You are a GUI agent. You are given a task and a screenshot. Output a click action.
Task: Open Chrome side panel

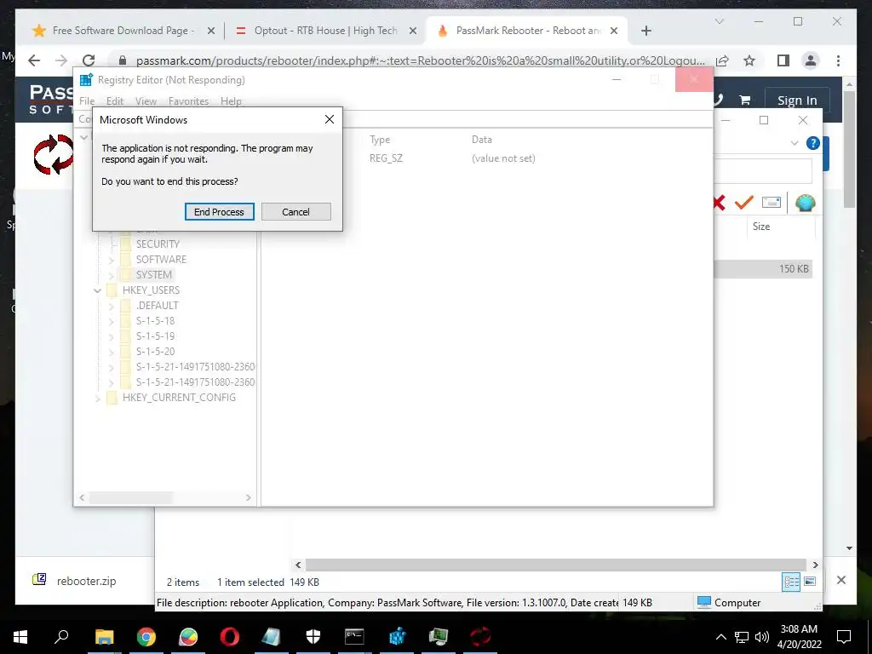(783, 60)
